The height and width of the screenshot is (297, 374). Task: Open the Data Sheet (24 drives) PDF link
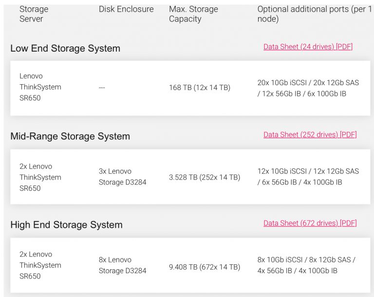[308, 47]
